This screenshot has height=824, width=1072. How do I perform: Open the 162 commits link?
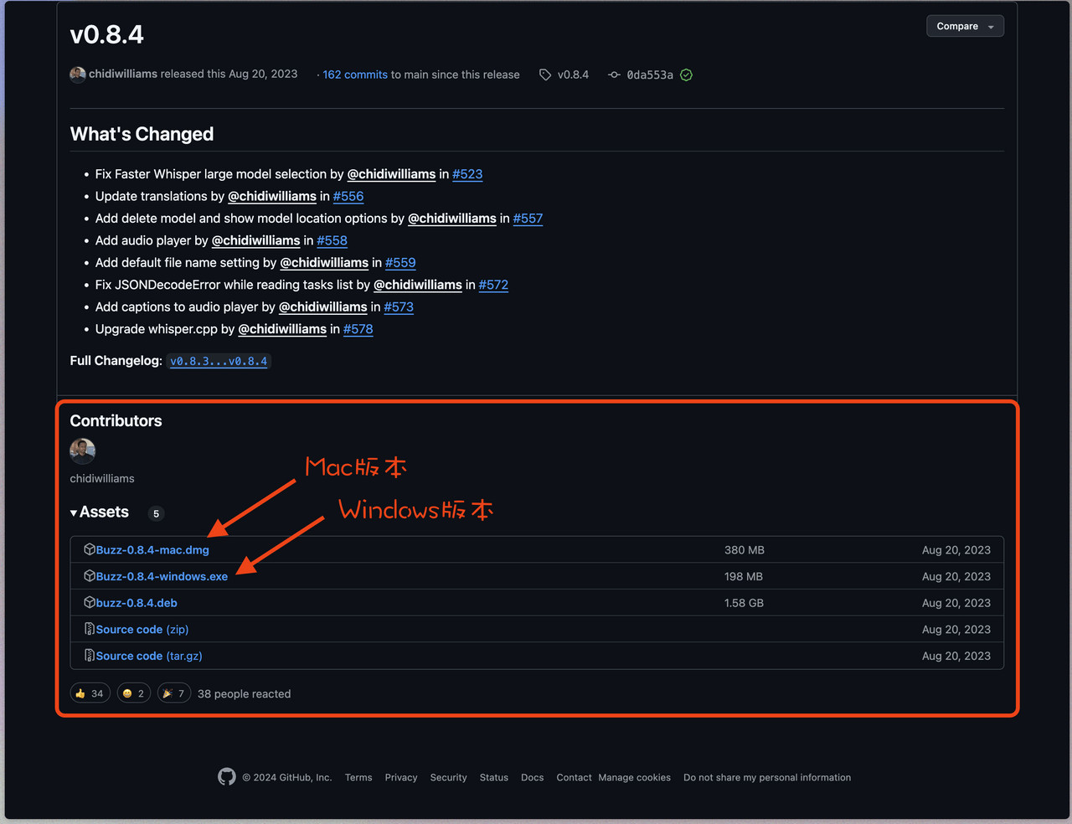355,75
